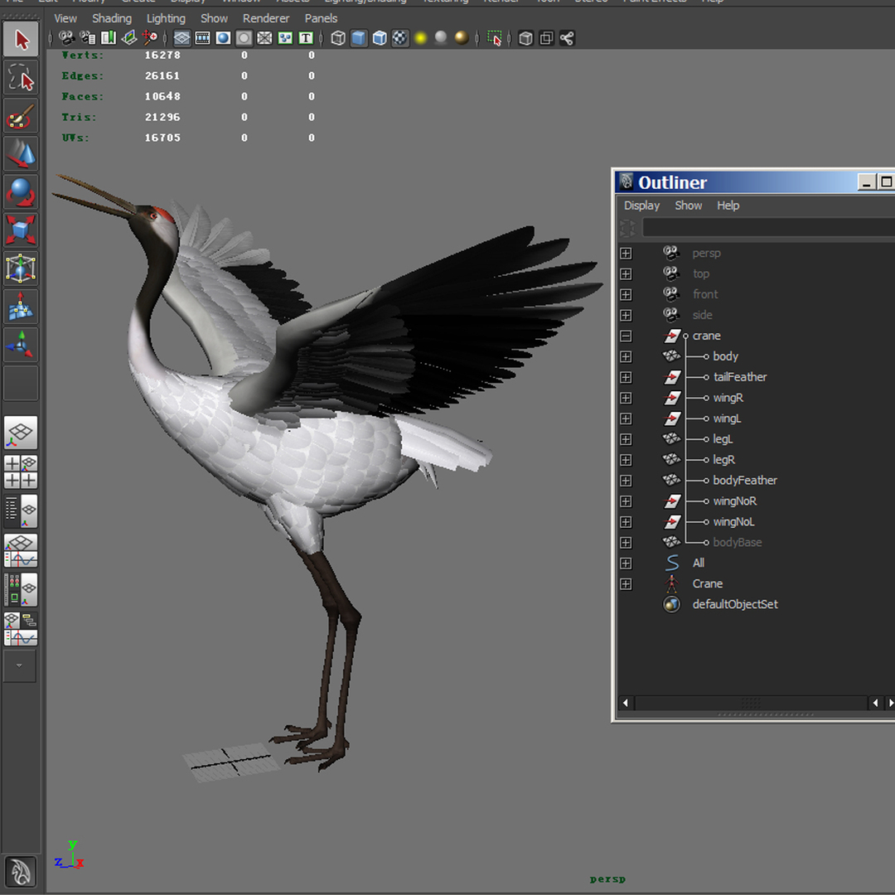Switch to hypershade/persp layout
The image size is (895, 895).
[x=21, y=590]
